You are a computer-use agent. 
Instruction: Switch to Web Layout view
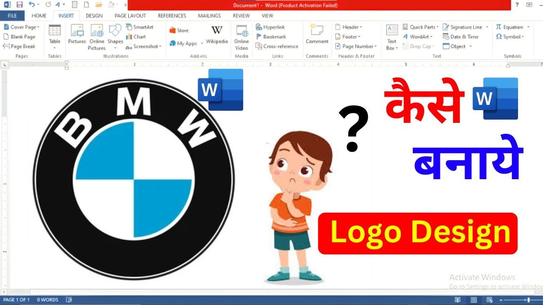(489, 299)
